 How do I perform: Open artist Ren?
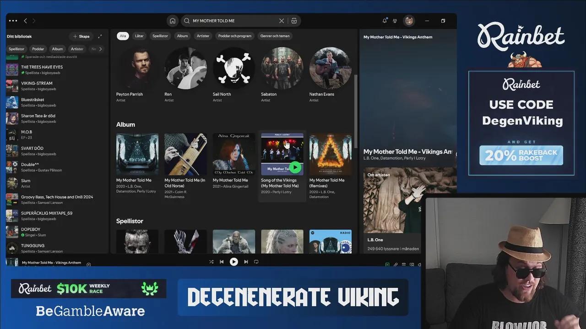185,74
